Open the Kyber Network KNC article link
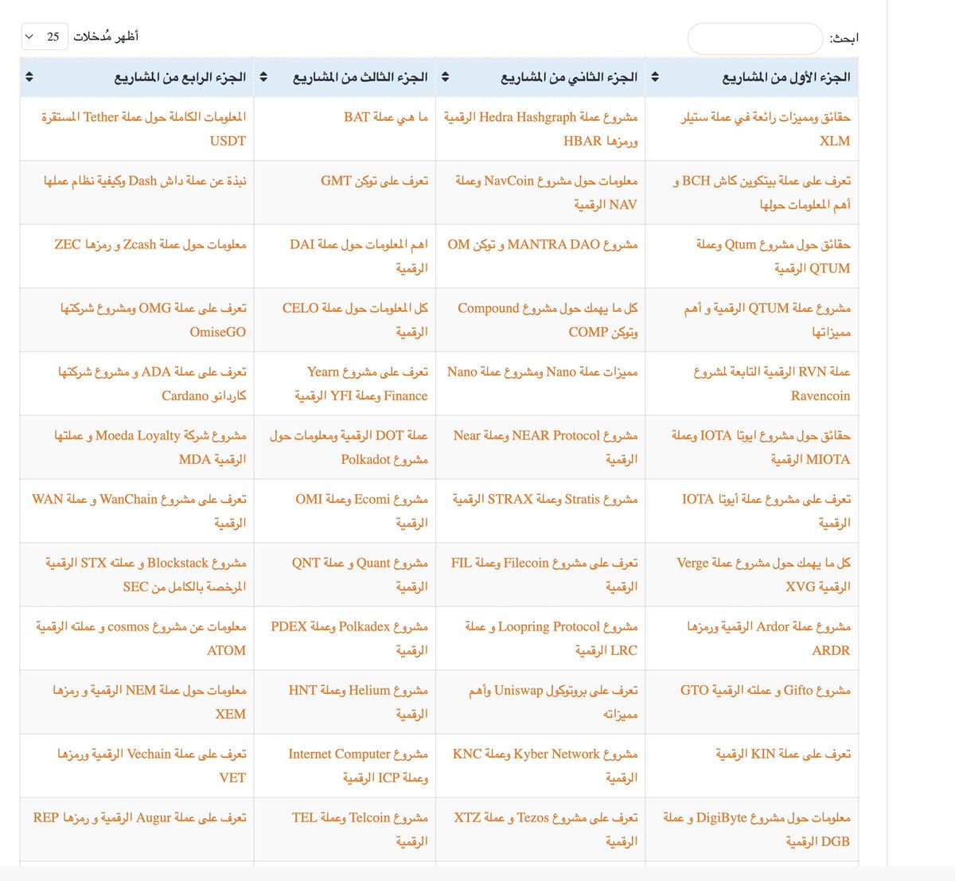 (545, 766)
